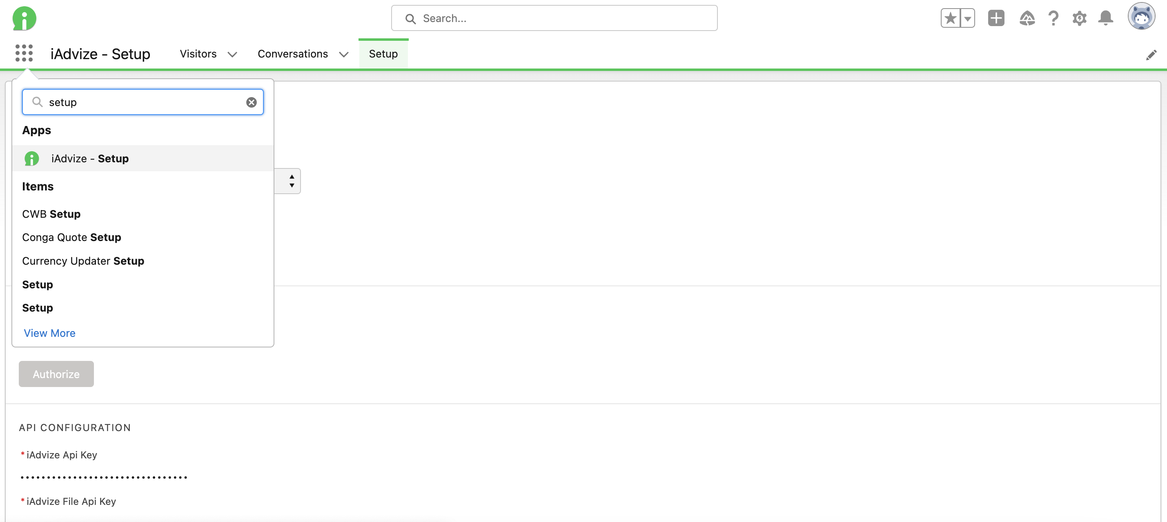The width and height of the screenshot is (1167, 522).
Task: Click the magnifier in app launcher search
Action: click(x=38, y=102)
